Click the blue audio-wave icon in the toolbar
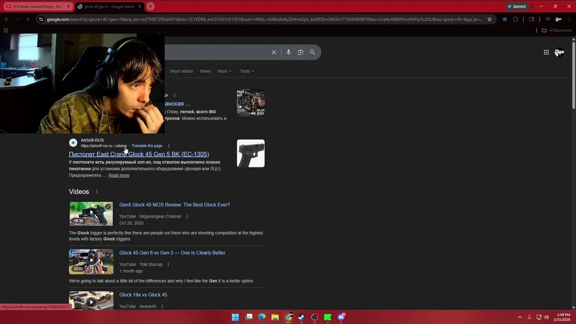This screenshot has height=324, width=576. (504, 19)
